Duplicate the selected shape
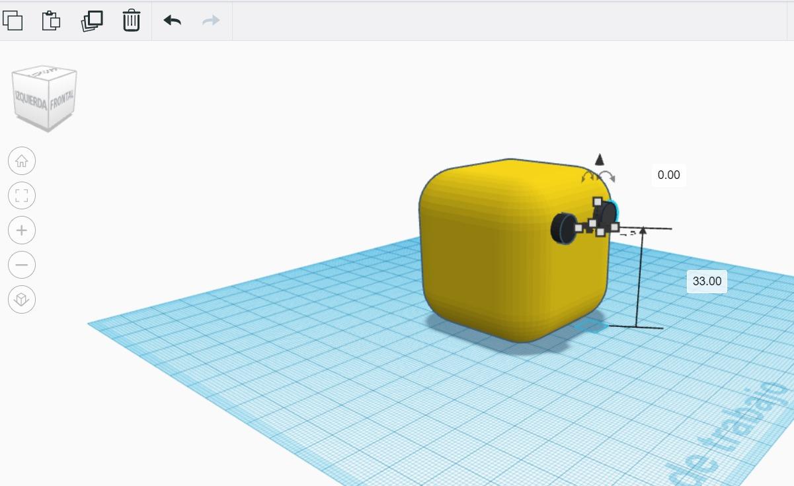Image resolution: width=794 pixels, height=486 pixels. click(92, 20)
